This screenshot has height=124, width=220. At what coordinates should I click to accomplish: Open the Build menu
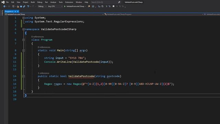coord(33,2)
